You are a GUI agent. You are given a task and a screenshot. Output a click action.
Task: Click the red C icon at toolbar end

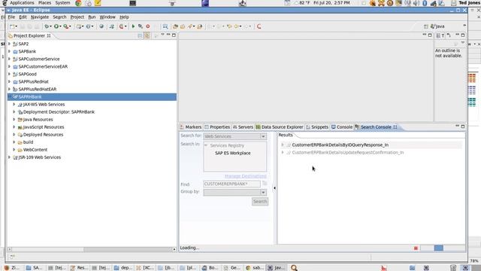(x=259, y=26)
